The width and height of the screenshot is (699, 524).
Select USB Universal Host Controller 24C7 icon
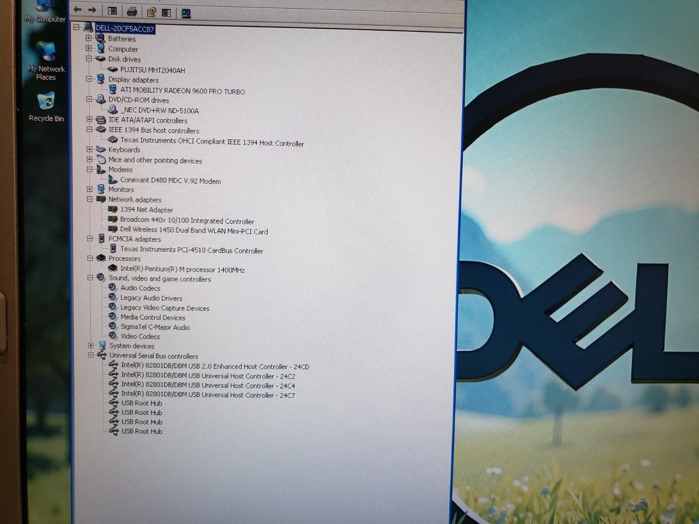coord(114,393)
